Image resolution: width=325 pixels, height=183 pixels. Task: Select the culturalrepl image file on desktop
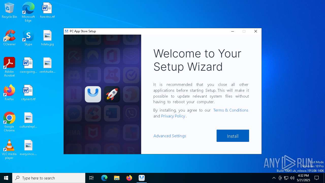coord(28,120)
